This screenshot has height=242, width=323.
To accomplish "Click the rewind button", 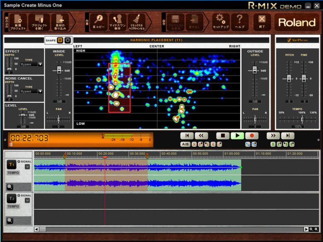I will tap(201, 136).
